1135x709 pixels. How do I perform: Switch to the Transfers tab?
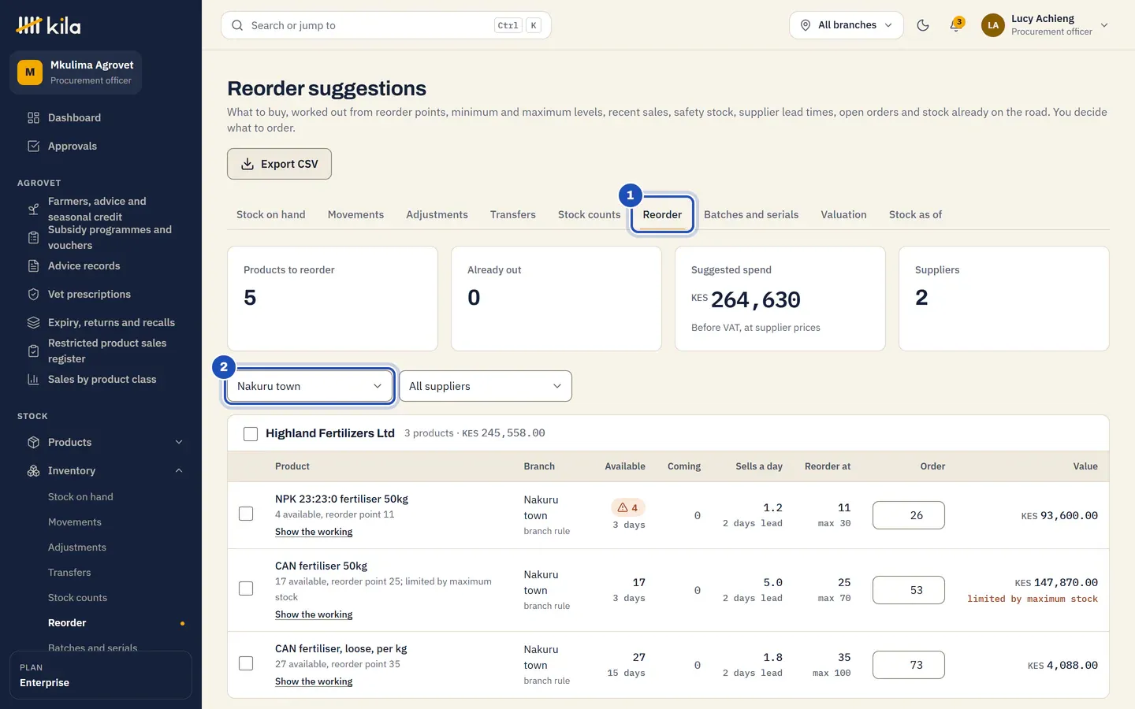[x=513, y=214]
